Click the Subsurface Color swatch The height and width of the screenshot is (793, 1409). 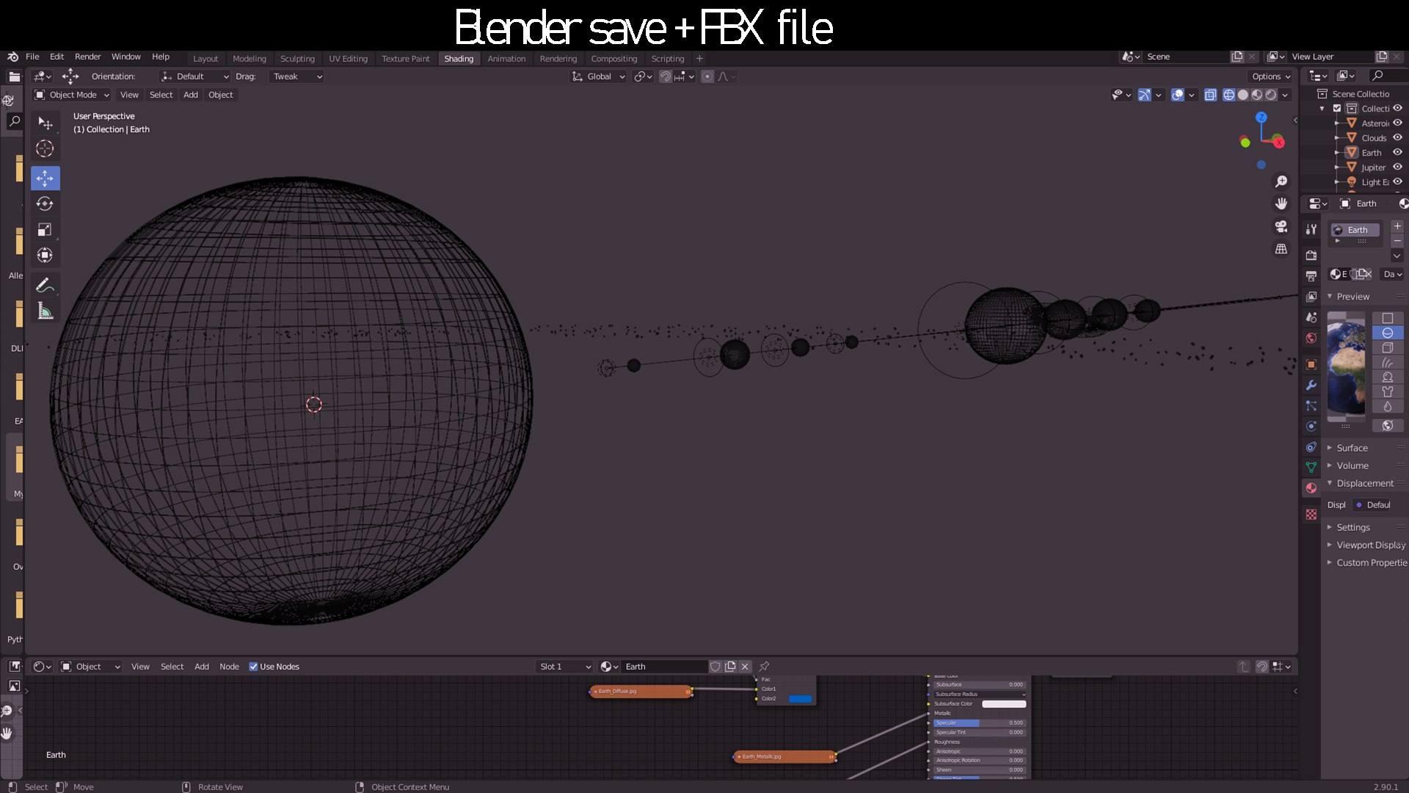click(1003, 704)
